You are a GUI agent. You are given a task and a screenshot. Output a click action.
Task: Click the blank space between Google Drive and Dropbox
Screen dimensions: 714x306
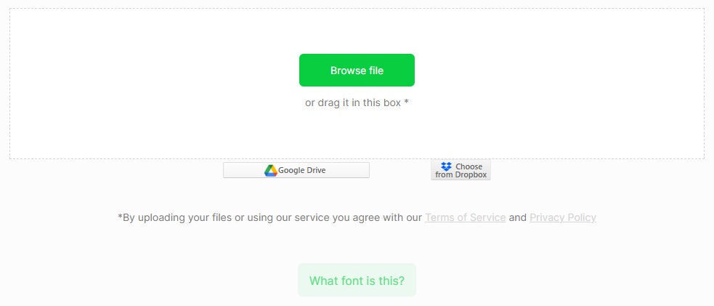[399, 170]
